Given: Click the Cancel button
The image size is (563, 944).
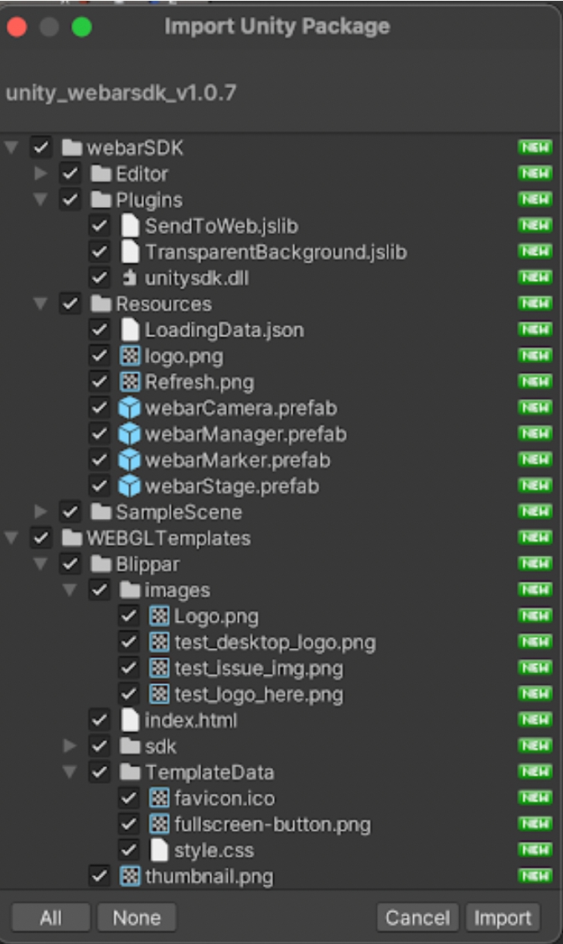Looking at the screenshot, I should pos(417,917).
